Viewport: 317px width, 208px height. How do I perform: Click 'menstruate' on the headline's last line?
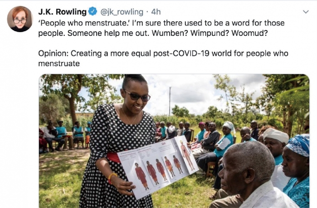point(59,63)
